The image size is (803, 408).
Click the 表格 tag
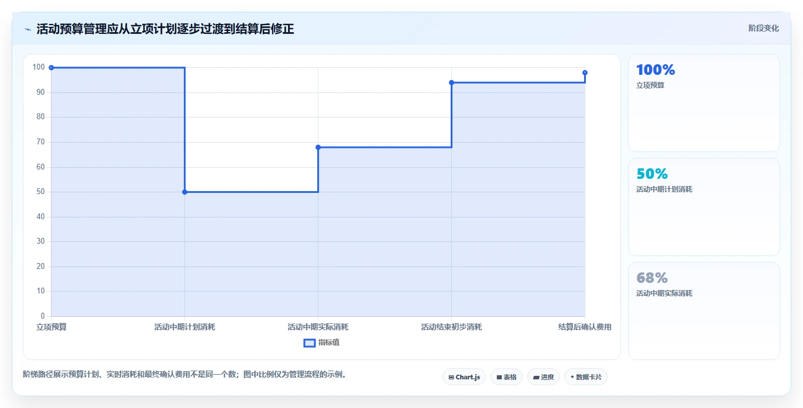[506, 377]
